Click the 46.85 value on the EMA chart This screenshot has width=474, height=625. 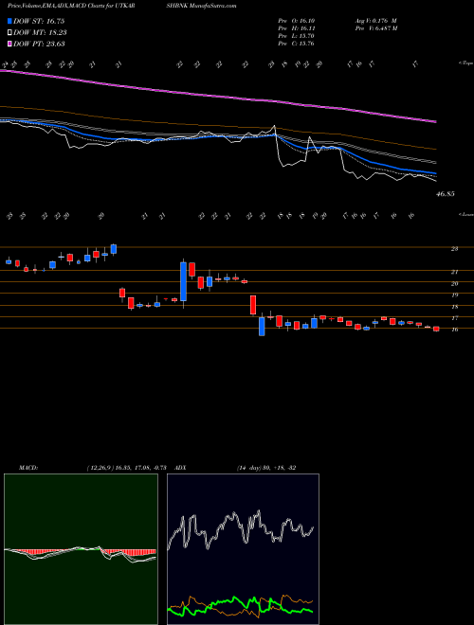pyautogui.click(x=446, y=194)
